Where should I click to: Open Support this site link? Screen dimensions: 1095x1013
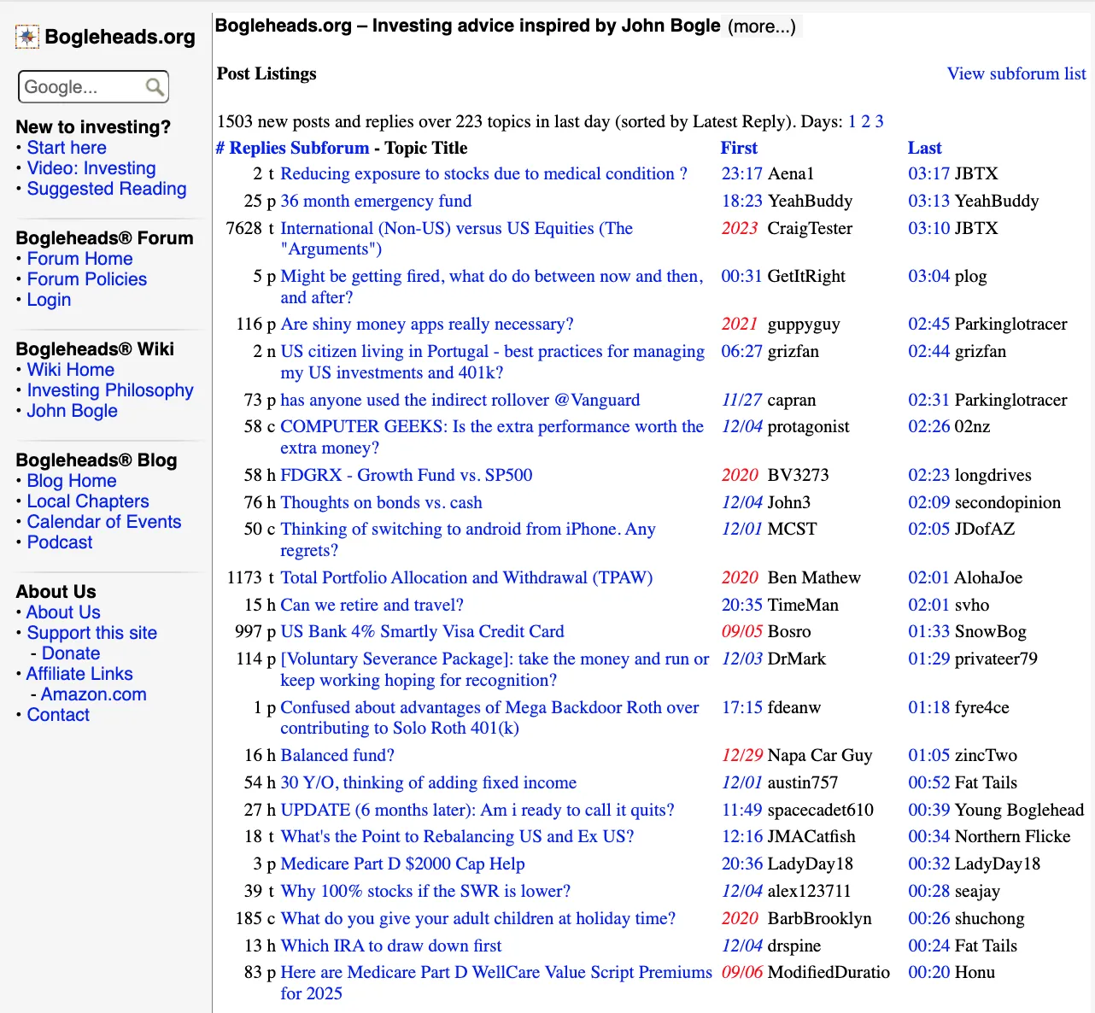(92, 633)
